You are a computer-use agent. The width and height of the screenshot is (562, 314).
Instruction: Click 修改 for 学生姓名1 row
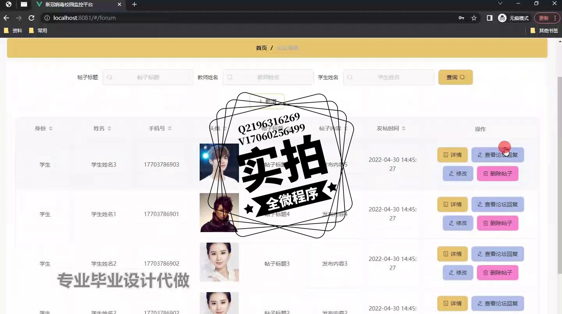coord(458,223)
